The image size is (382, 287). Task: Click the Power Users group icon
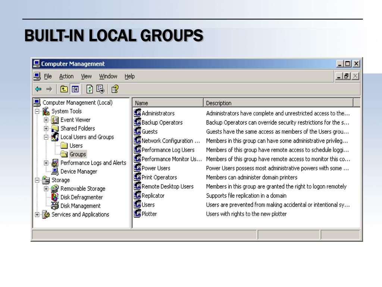coord(137,168)
